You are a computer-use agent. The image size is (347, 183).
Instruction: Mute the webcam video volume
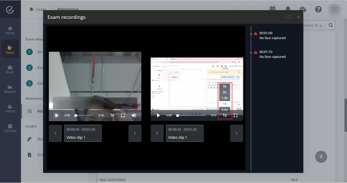(134, 115)
